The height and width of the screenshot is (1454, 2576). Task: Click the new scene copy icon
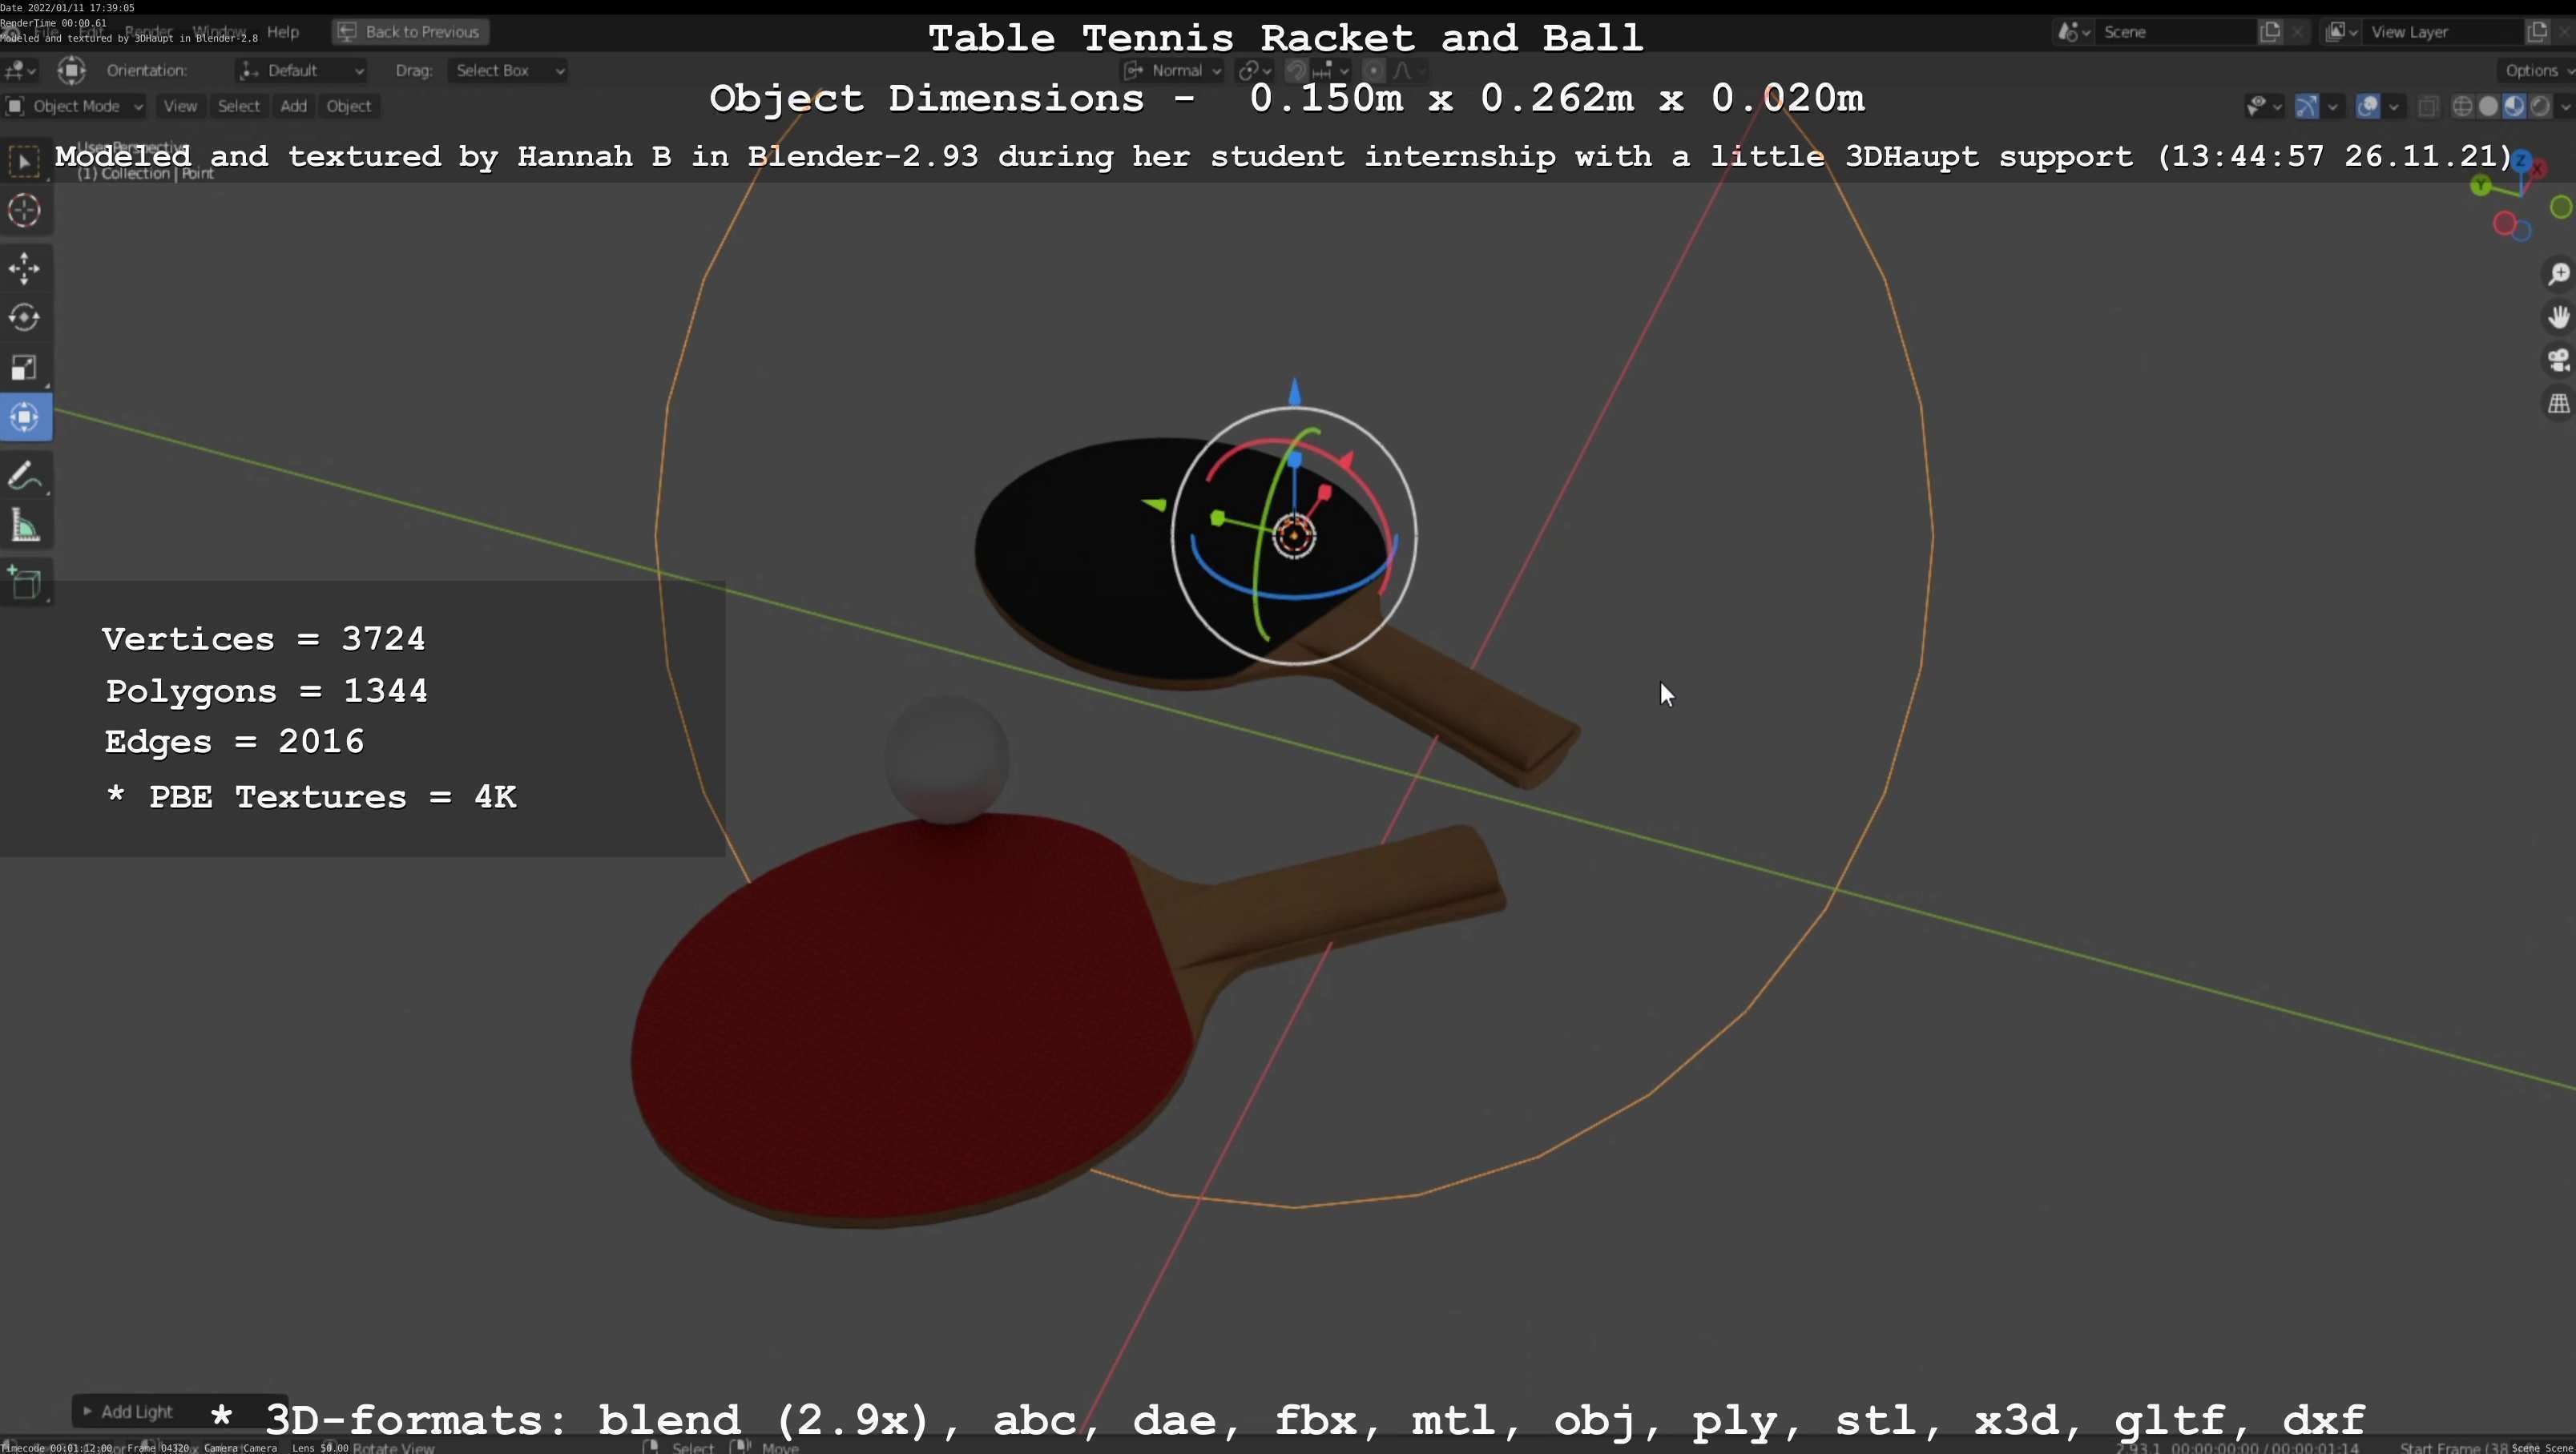click(2270, 32)
